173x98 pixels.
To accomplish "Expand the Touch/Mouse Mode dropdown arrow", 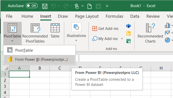I will 82,6.
